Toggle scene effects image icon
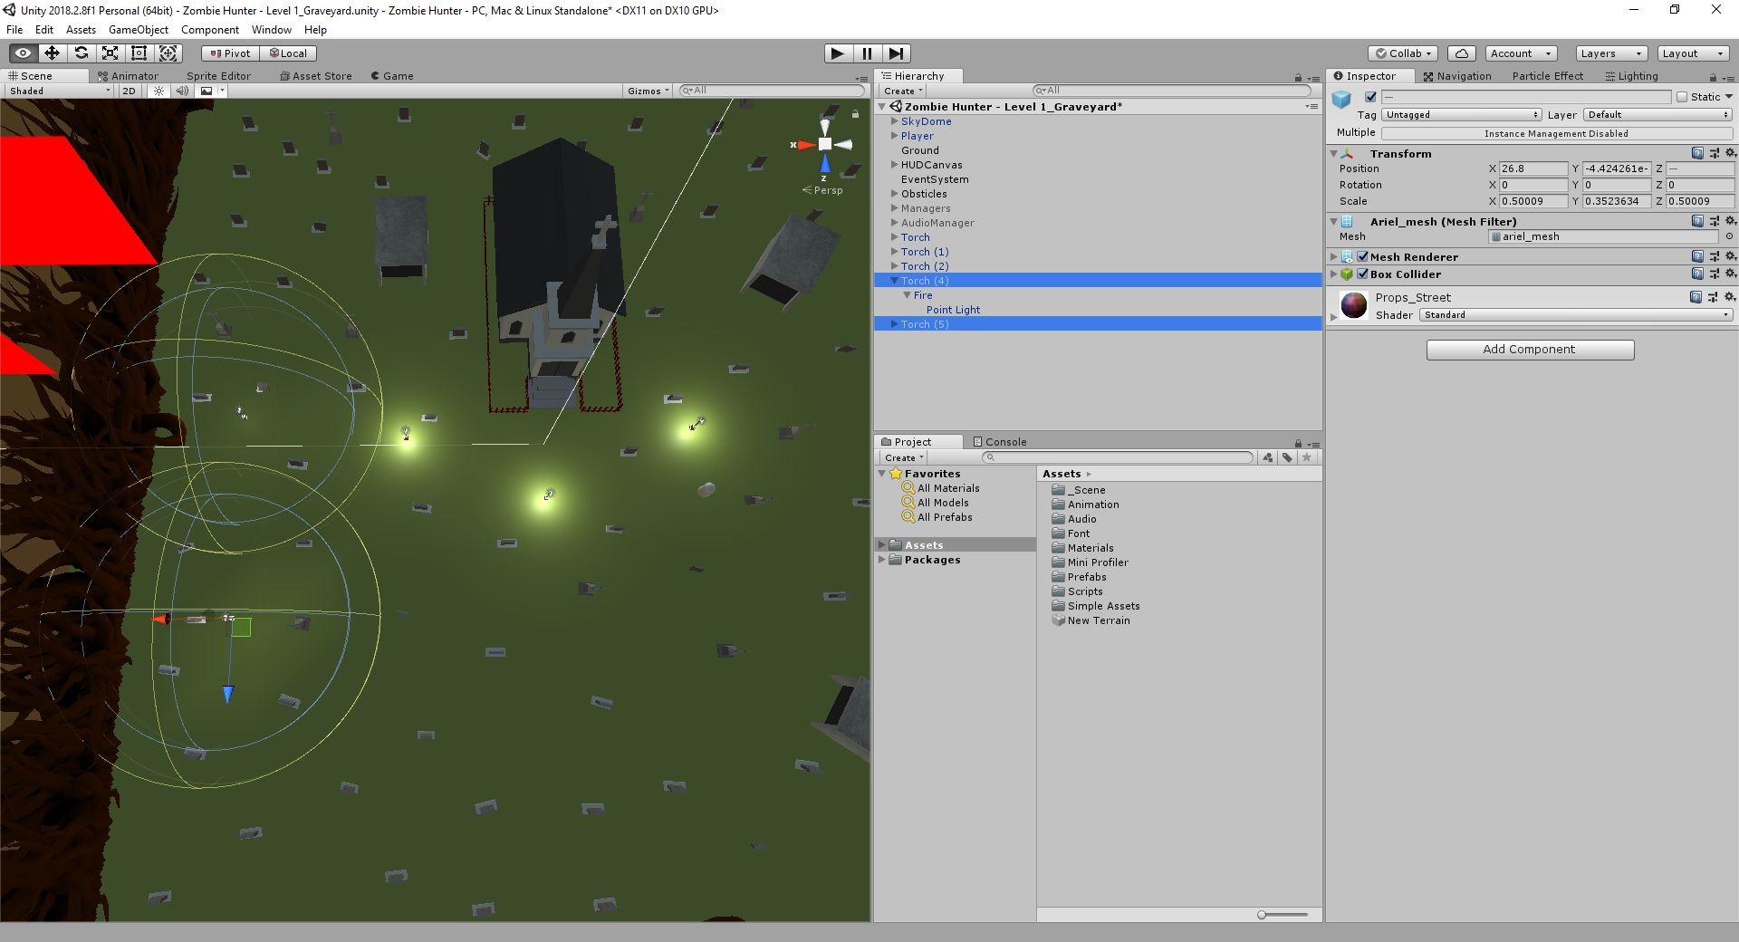The image size is (1739, 942). (207, 91)
